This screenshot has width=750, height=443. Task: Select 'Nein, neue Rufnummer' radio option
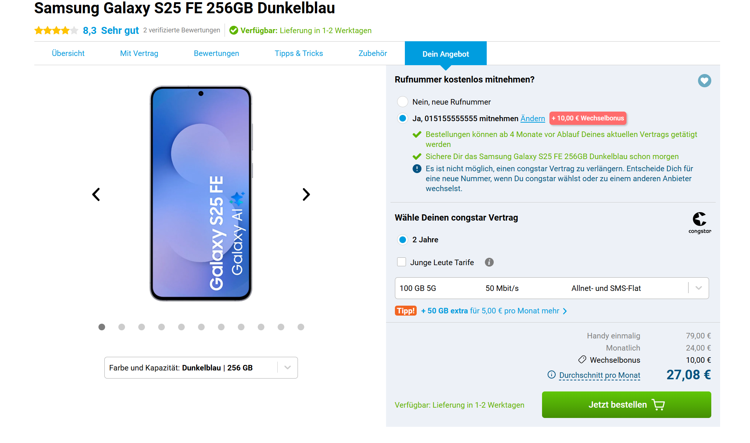coord(403,102)
